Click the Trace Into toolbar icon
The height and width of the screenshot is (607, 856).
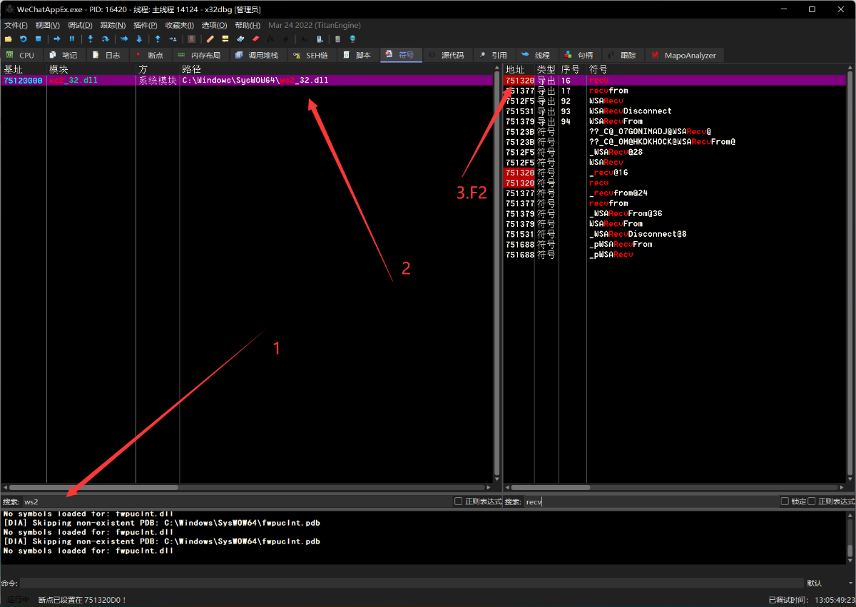pyautogui.click(x=124, y=39)
